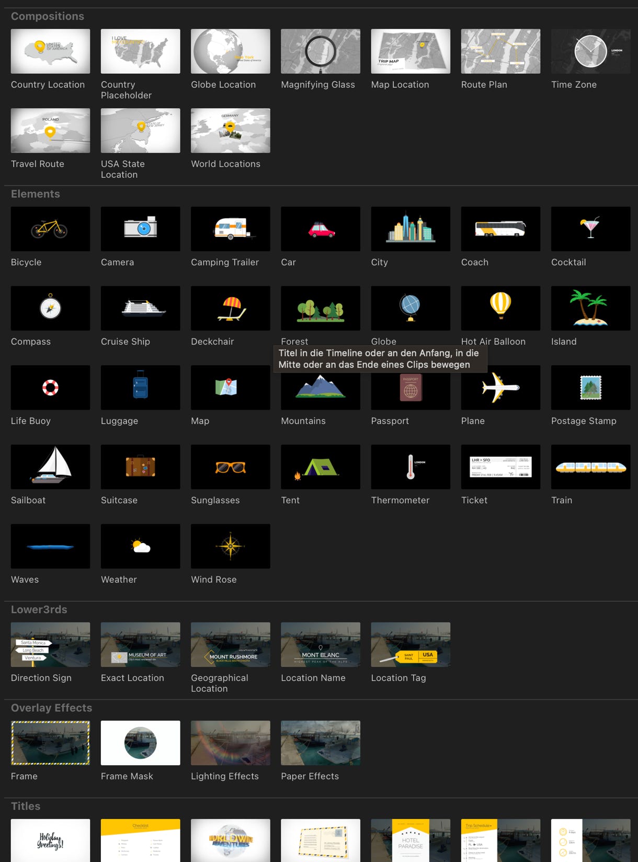The height and width of the screenshot is (862, 638).
Task: Select the Weather element icon
Action: coord(140,546)
